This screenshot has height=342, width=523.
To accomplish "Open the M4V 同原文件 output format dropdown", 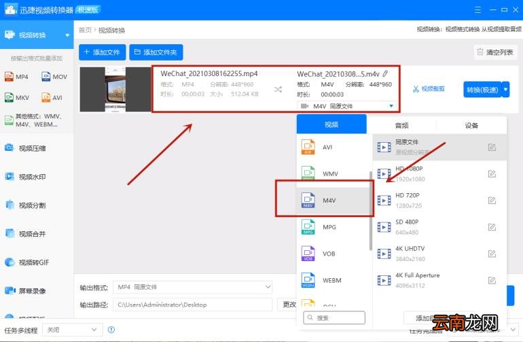I will tap(347, 106).
